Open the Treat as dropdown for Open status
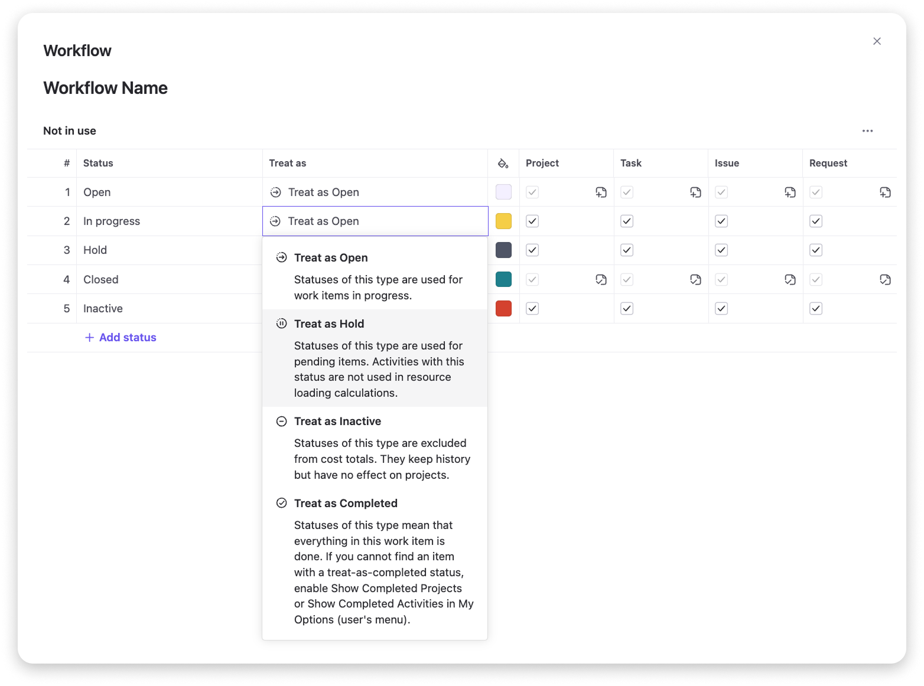This screenshot has height=686, width=924. coord(375,192)
